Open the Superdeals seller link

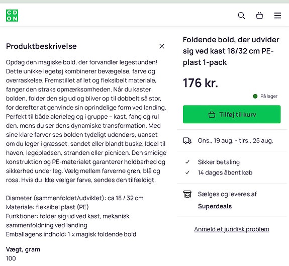pos(215,206)
